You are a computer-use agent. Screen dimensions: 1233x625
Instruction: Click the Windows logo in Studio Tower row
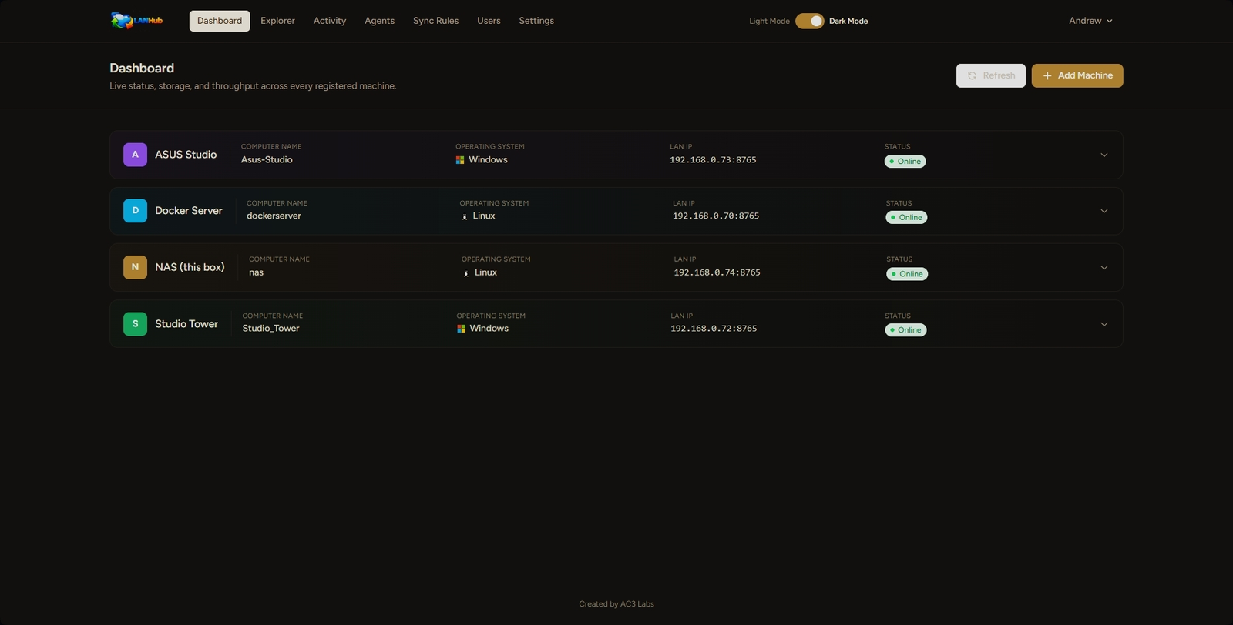click(x=461, y=329)
